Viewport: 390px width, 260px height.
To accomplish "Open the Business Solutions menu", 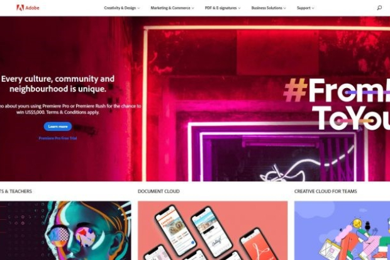I will pyautogui.click(x=269, y=8).
